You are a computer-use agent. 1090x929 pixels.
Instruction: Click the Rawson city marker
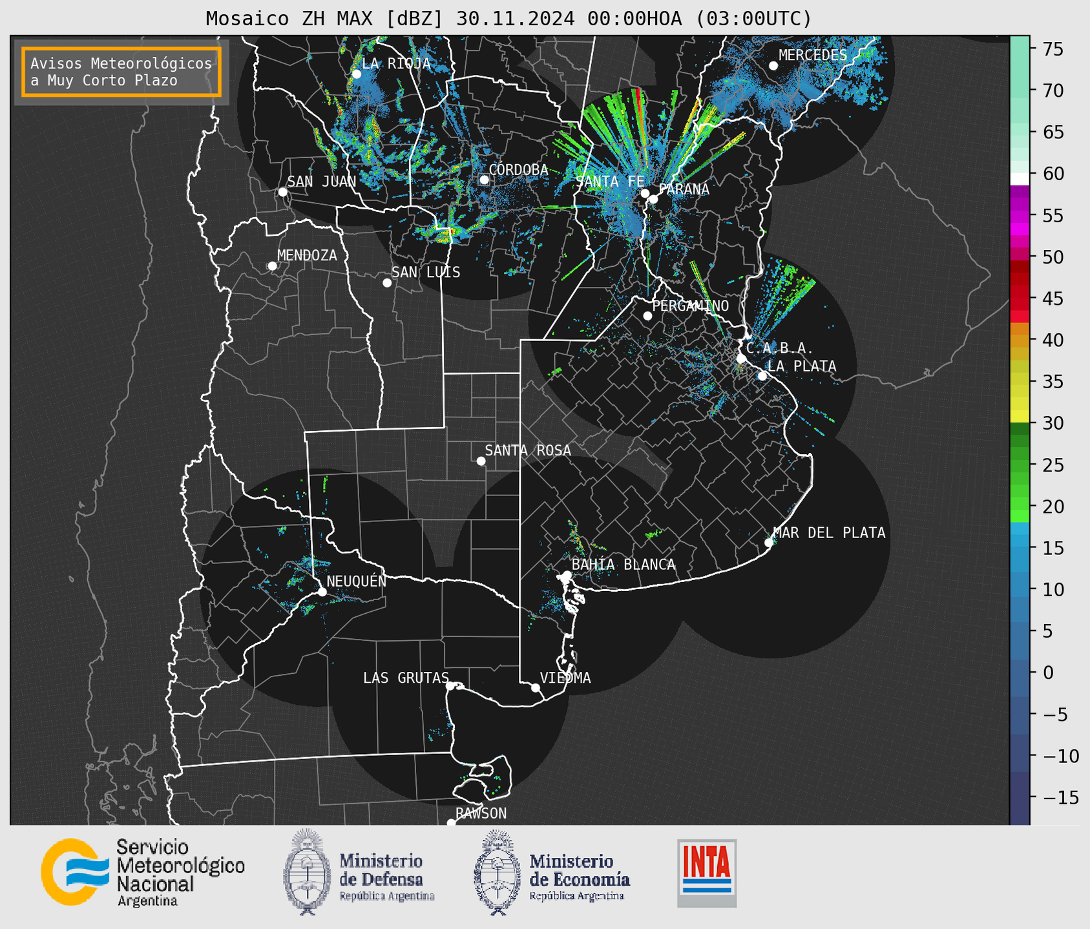(x=451, y=822)
